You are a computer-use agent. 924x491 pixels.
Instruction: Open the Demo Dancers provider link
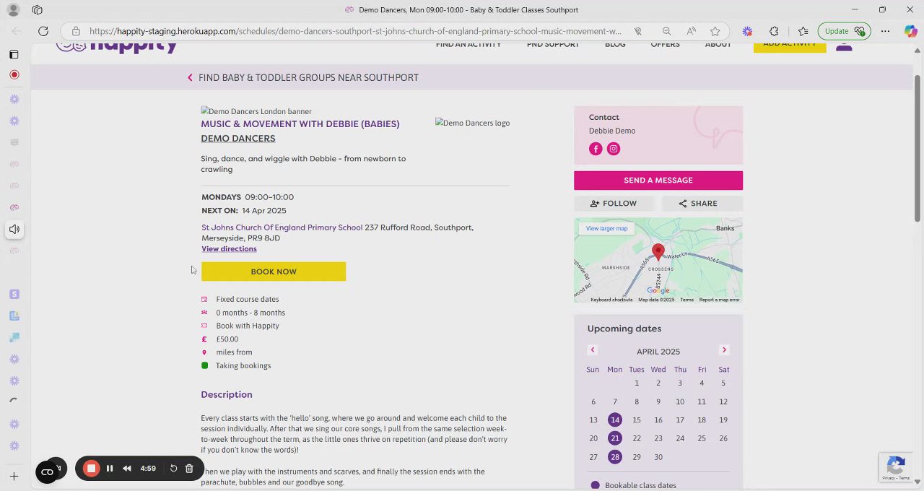click(x=237, y=139)
